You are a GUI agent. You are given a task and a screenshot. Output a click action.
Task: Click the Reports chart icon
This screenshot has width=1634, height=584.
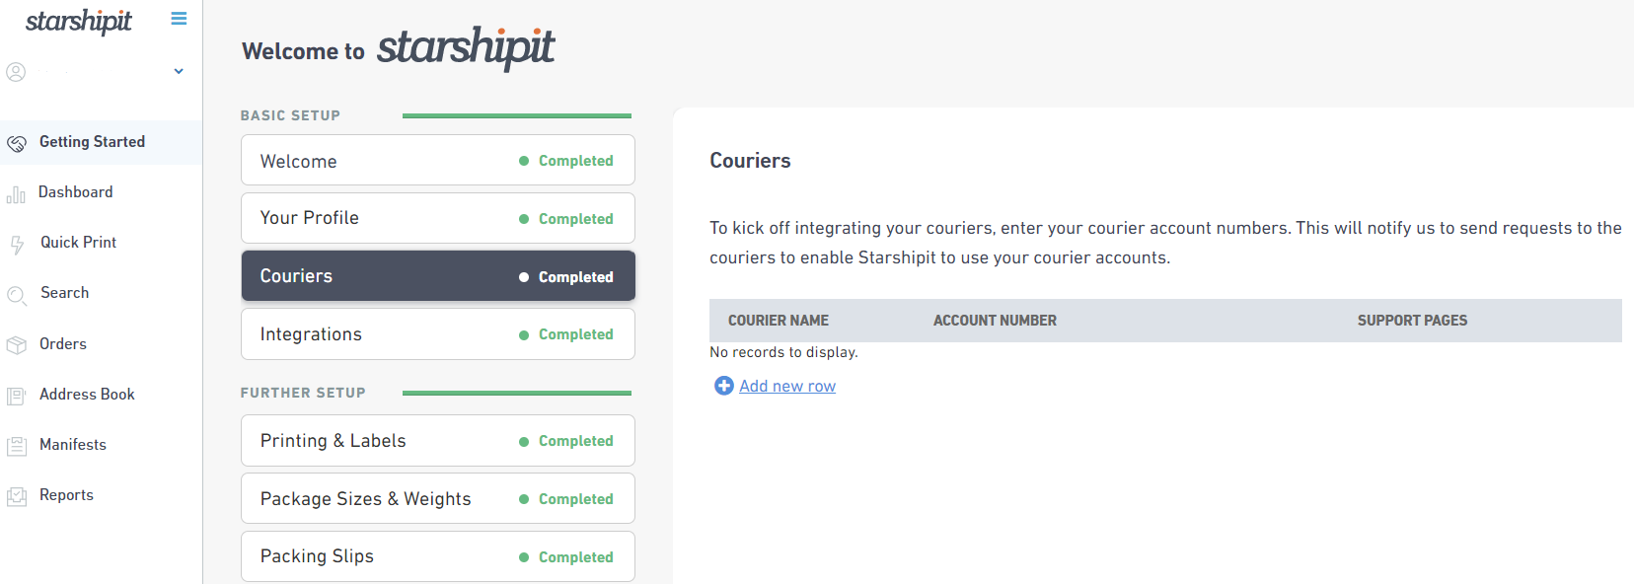point(17,496)
